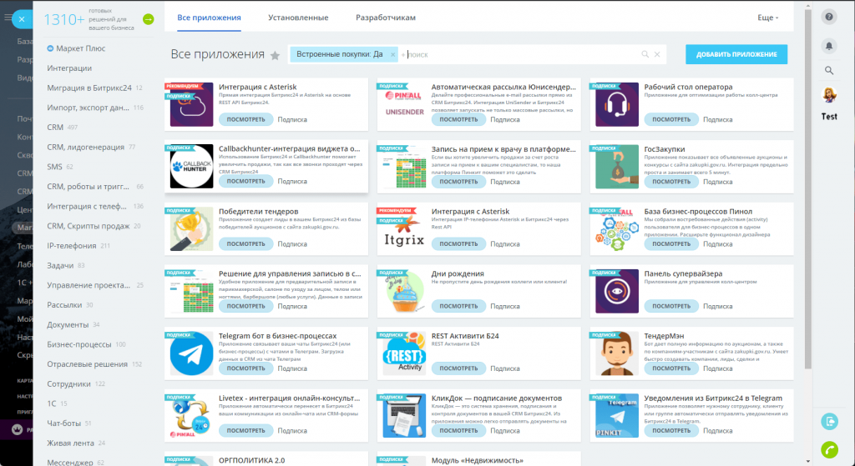The width and height of the screenshot is (855, 466).
Task: Open the REST Activity app icon
Action: pos(404,353)
